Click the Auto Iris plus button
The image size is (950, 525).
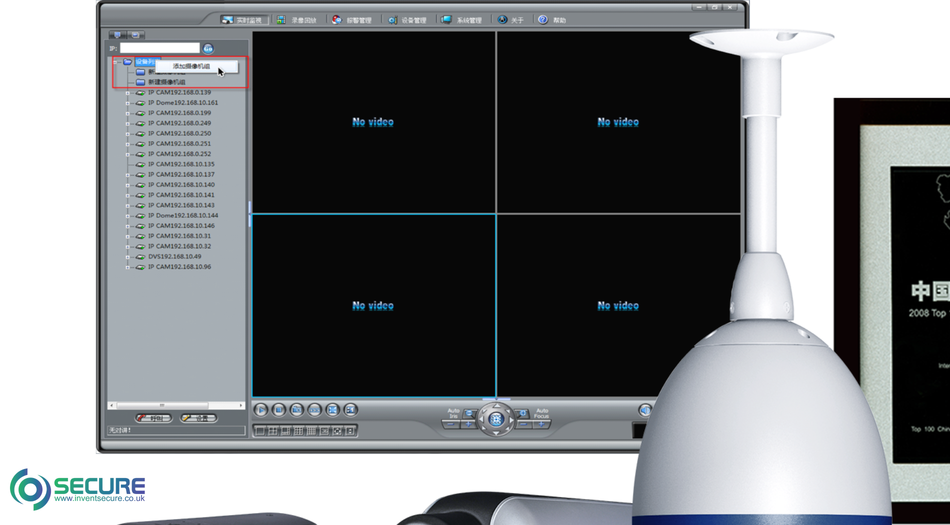(x=468, y=424)
